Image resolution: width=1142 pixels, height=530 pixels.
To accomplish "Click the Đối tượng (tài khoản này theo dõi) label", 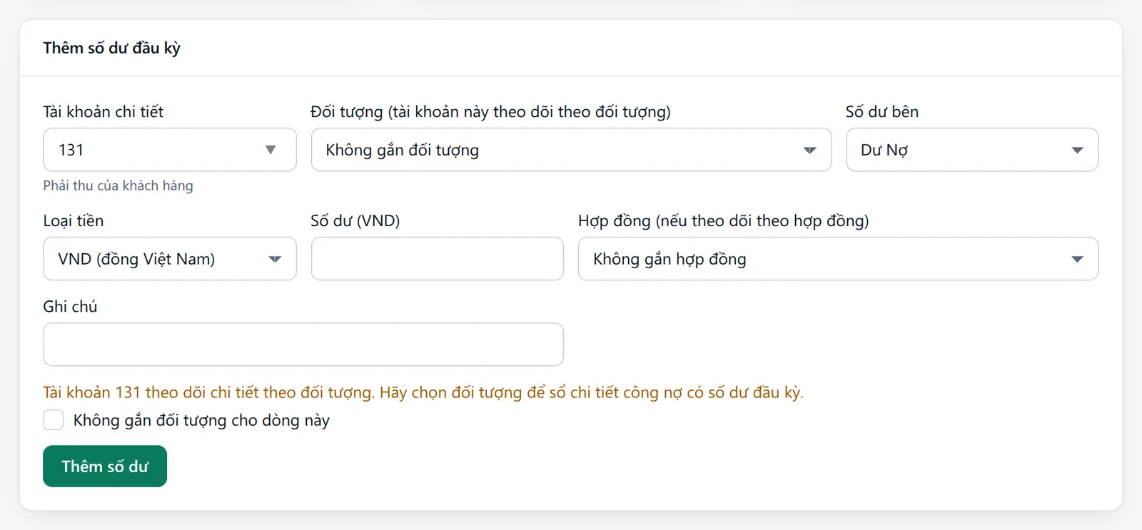I will [x=491, y=111].
